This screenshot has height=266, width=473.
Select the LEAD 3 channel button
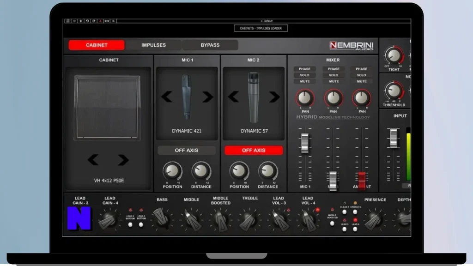click(345, 229)
